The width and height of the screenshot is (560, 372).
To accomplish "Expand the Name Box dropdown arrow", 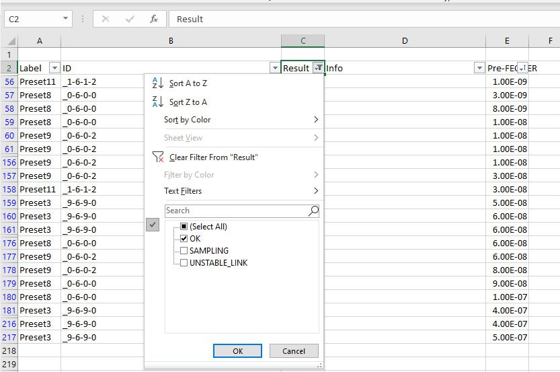I will coord(65,19).
